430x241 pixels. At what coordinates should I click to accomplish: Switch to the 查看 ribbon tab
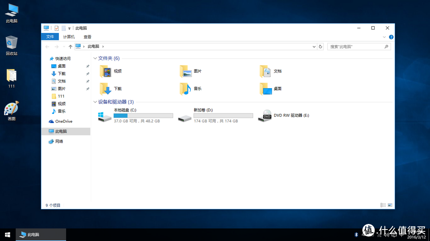tap(87, 37)
